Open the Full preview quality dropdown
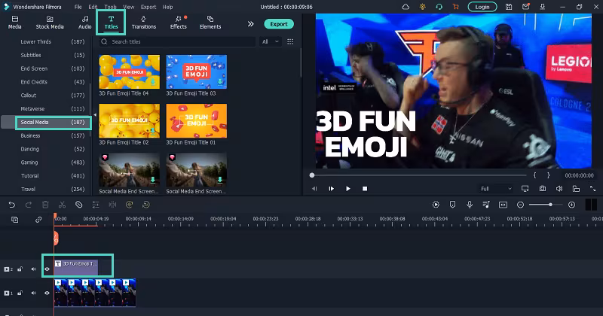Screen dimensions: 603x316 pos(496,189)
